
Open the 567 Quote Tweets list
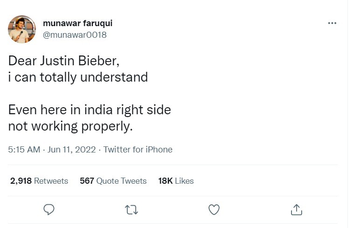pyautogui.click(x=113, y=181)
